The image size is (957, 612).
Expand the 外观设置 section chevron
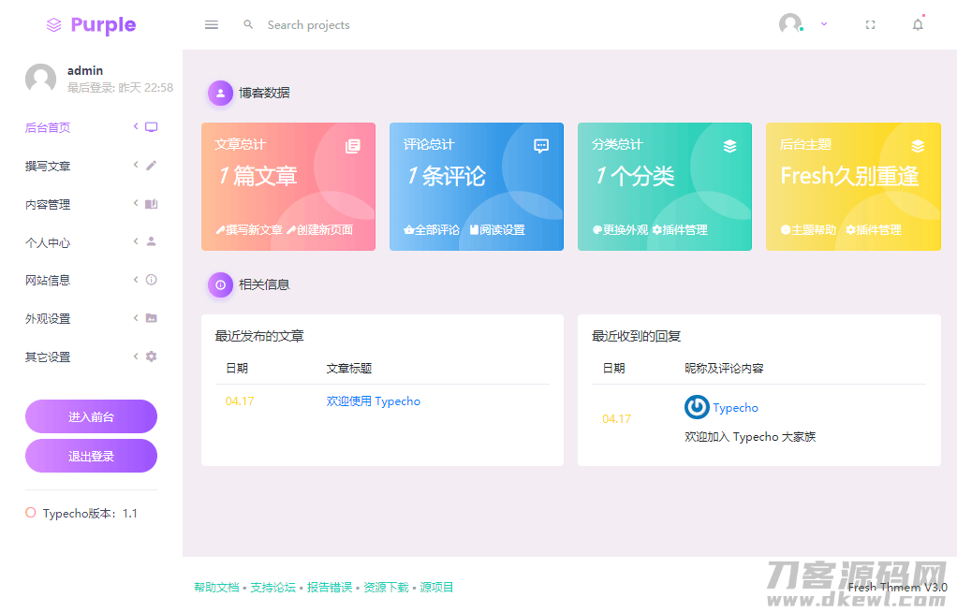coord(135,318)
